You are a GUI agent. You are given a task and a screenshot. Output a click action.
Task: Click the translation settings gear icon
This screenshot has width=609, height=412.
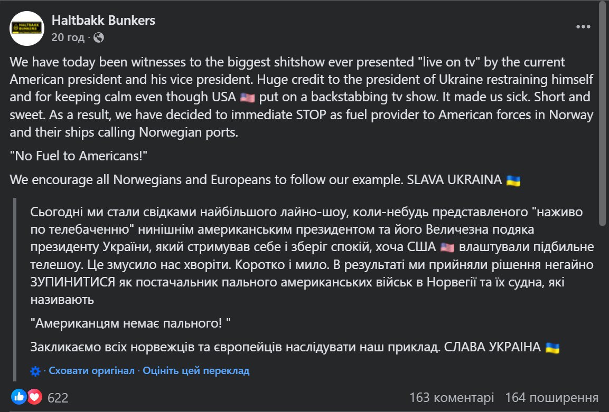(35, 371)
